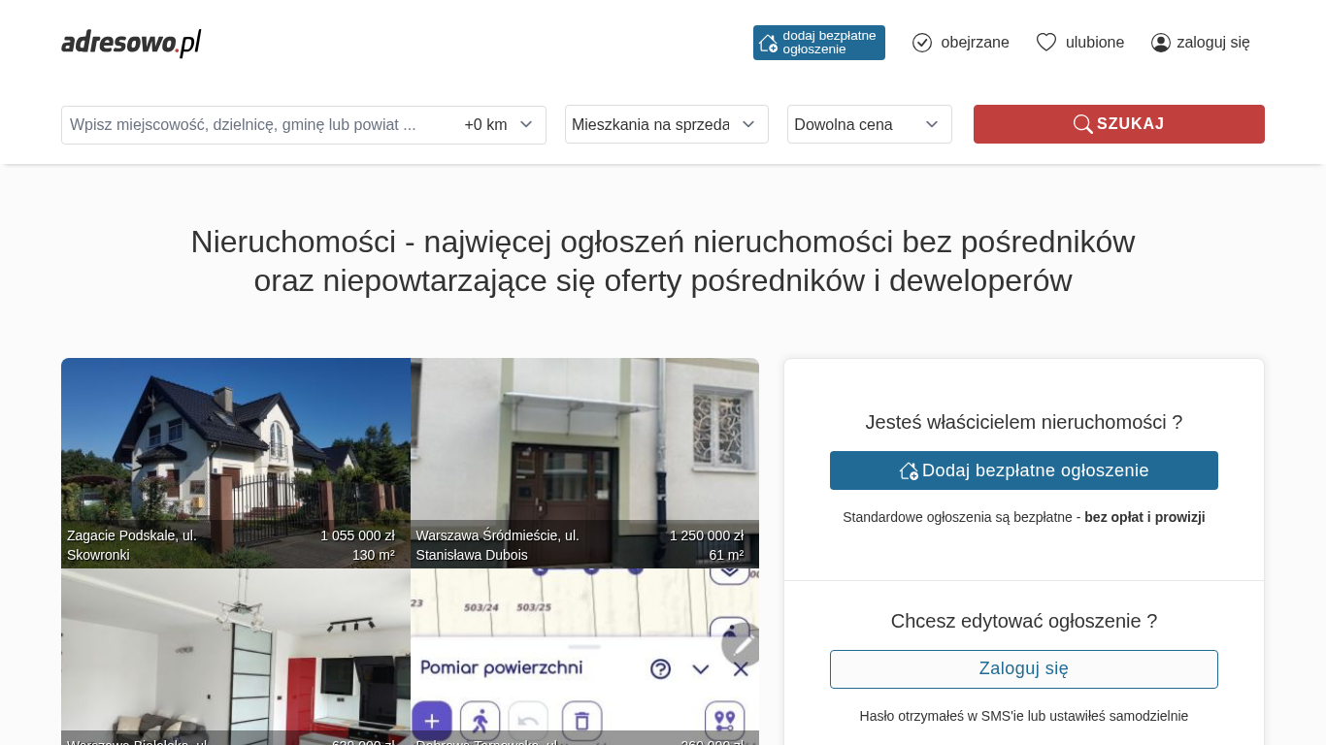Click the checkmark icon beside obejrzane
This screenshot has height=745, width=1326.
(x=922, y=43)
